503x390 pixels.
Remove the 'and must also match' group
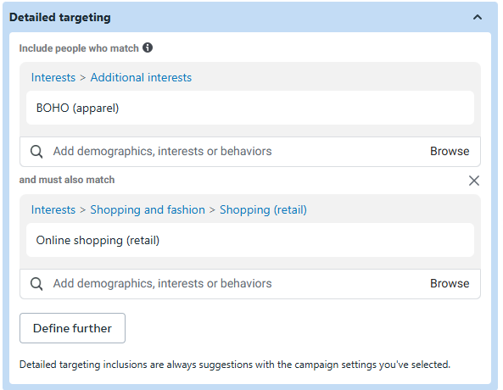pyautogui.click(x=474, y=181)
